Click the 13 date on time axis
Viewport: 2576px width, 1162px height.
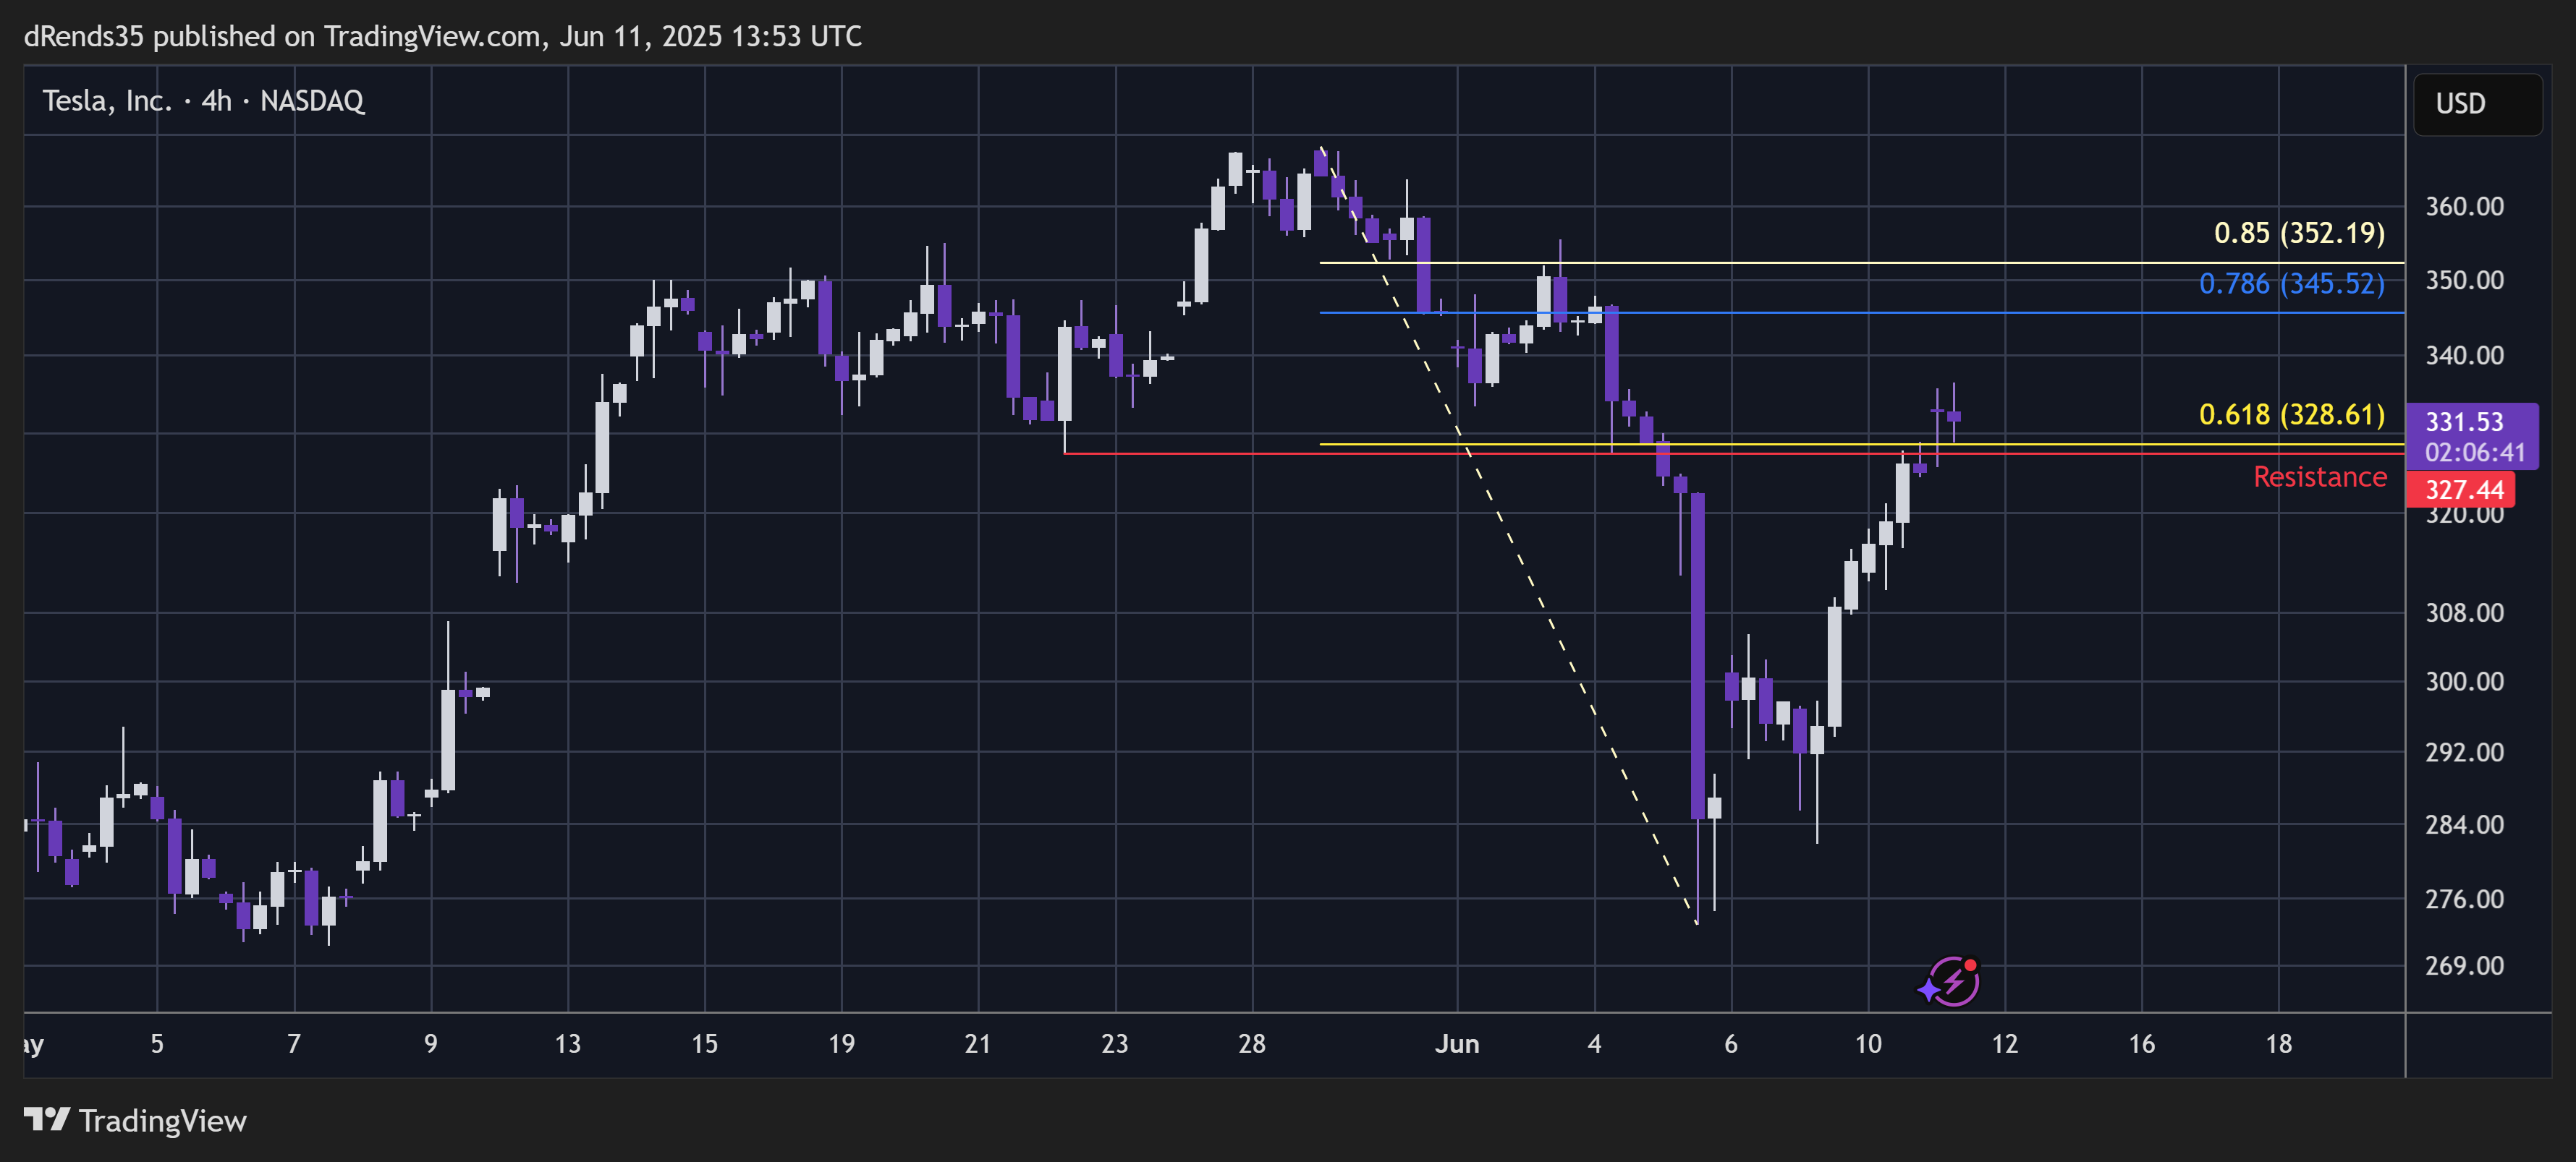point(568,1044)
